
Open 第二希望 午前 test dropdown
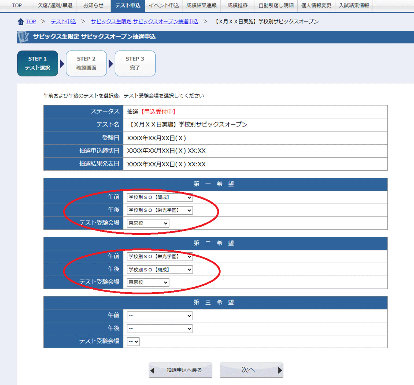click(x=160, y=257)
